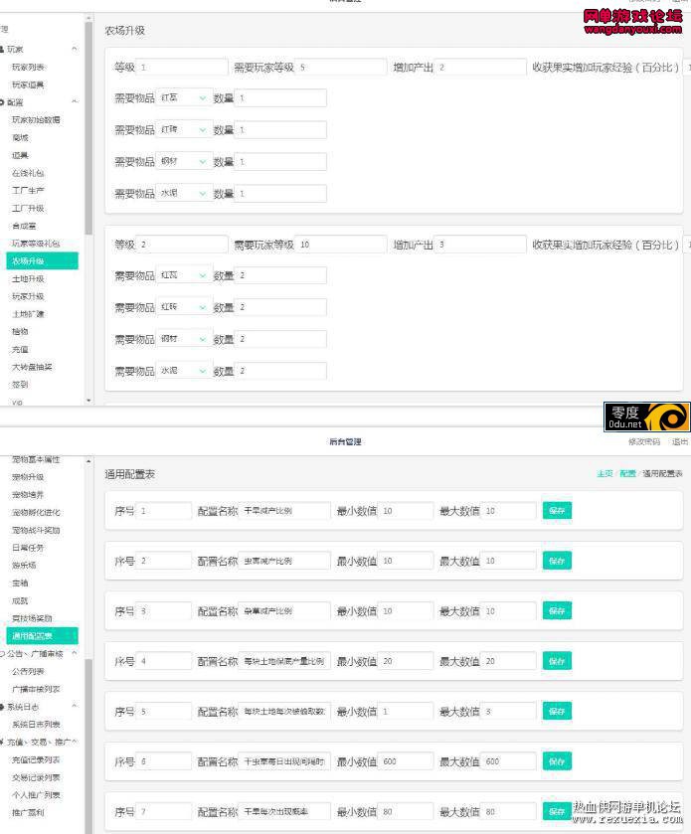This screenshot has width=691, height=834.
Task: Open 充值记录列表 in the lower sidebar
Action: tap(36, 759)
